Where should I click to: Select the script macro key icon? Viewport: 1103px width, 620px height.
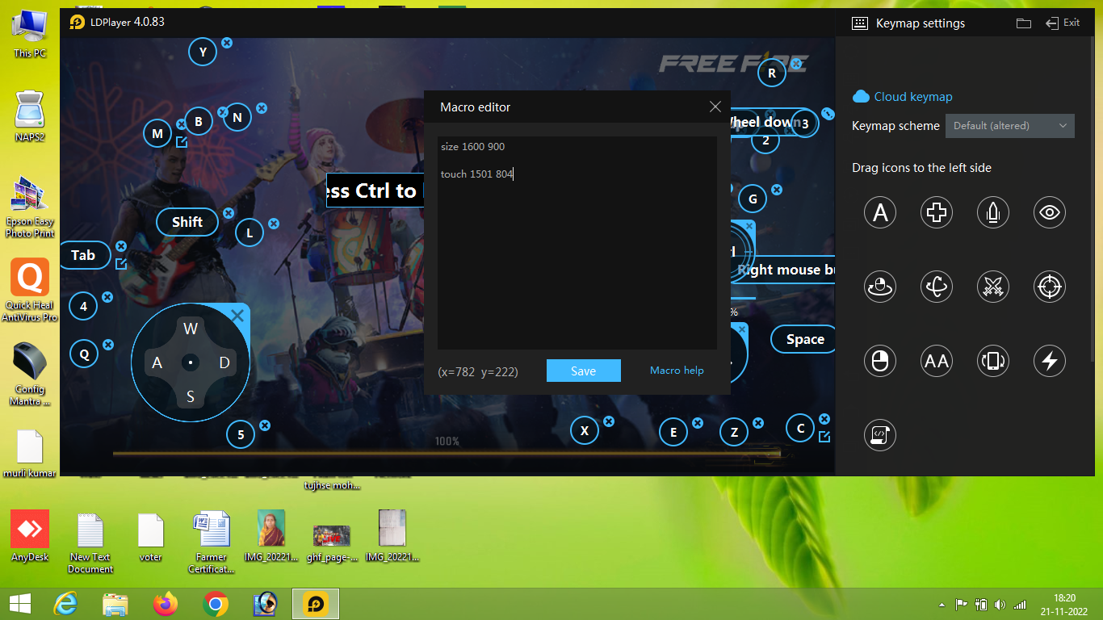[880, 435]
